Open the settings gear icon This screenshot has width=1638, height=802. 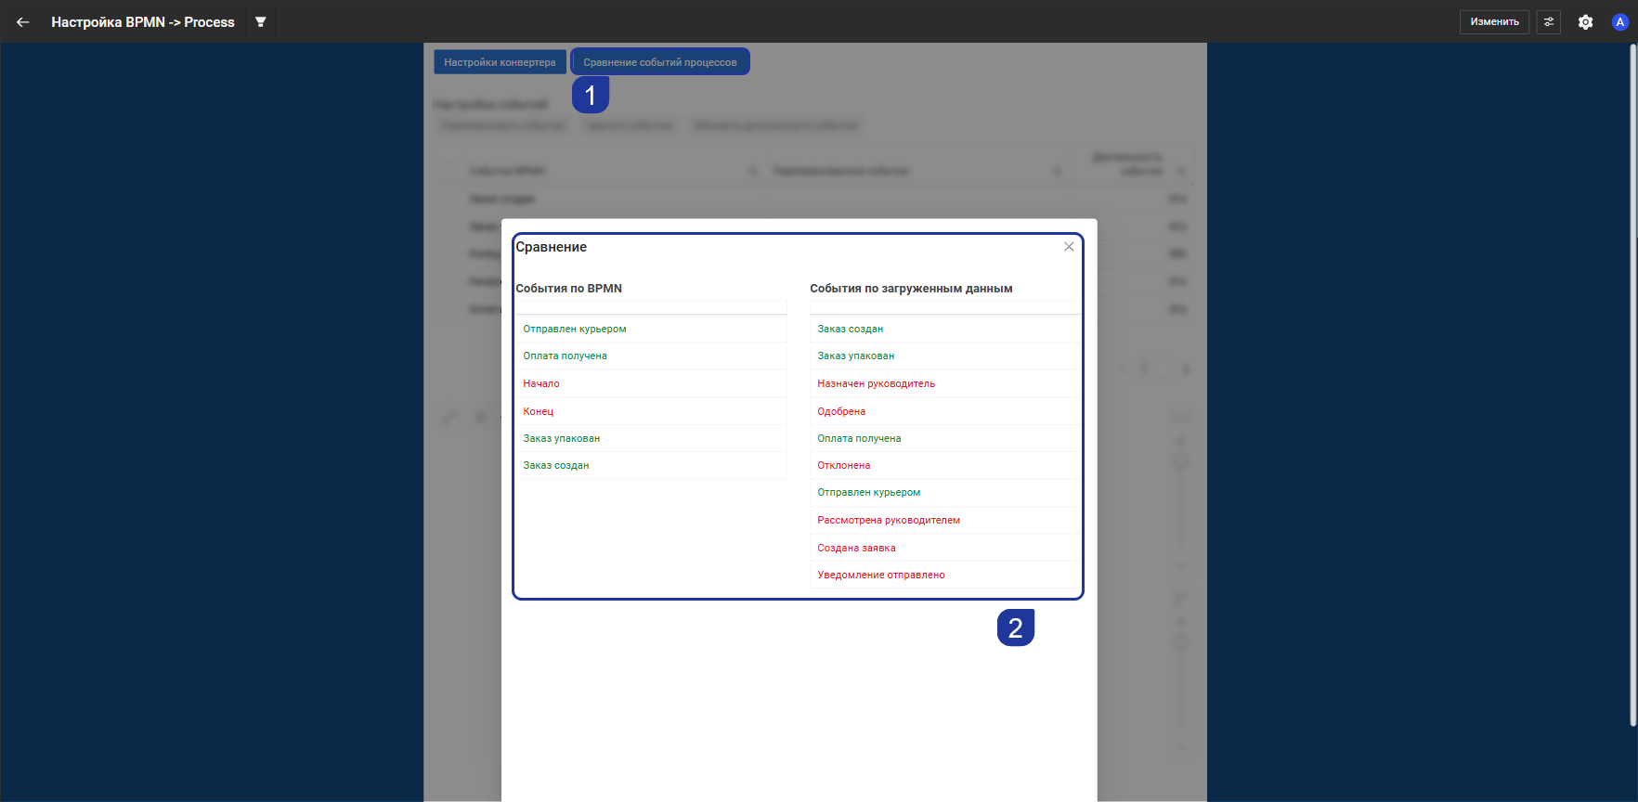[x=1585, y=22]
